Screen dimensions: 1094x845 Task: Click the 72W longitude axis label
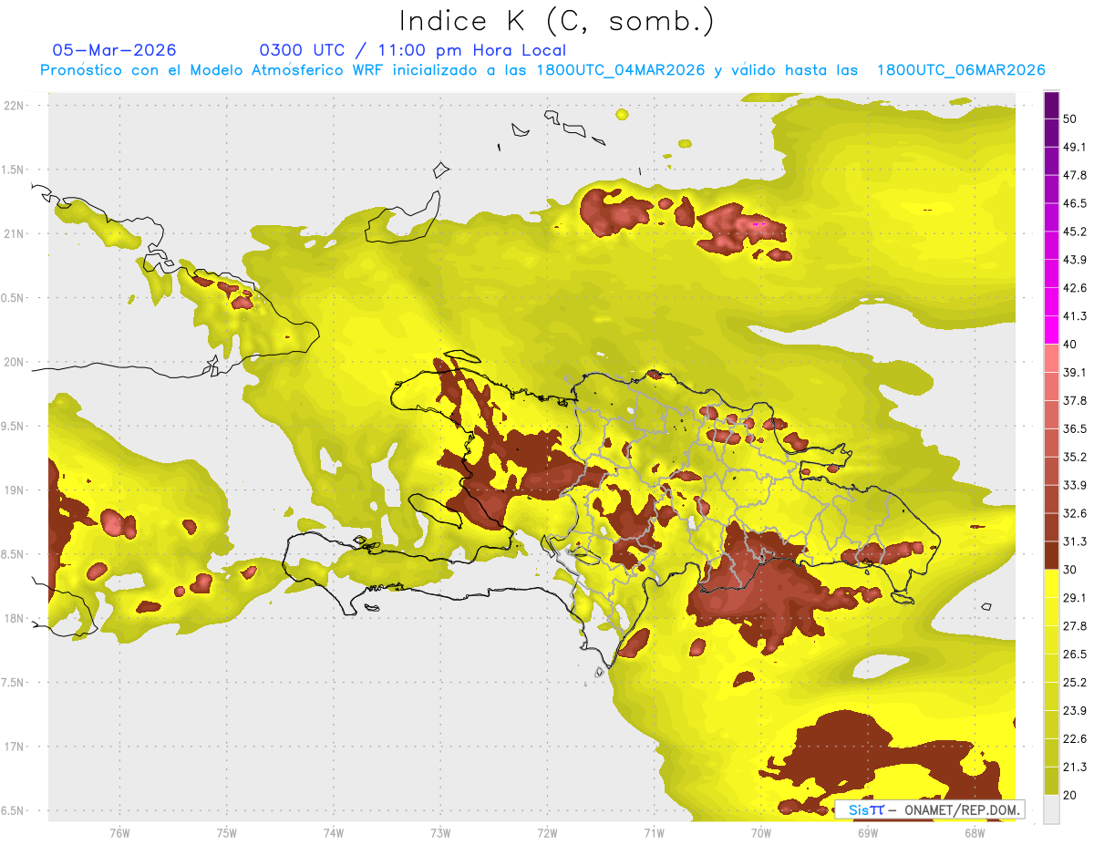[x=547, y=832]
